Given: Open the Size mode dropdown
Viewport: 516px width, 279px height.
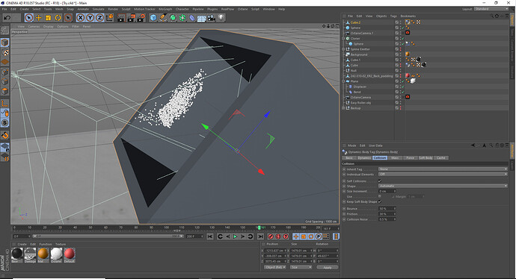Looking at the screenshot, I should click(x=301, y=268).
